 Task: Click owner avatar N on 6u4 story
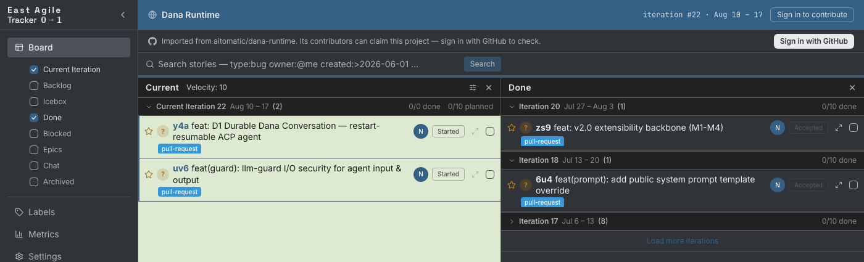pyautogui.click(x=778, y=185)
